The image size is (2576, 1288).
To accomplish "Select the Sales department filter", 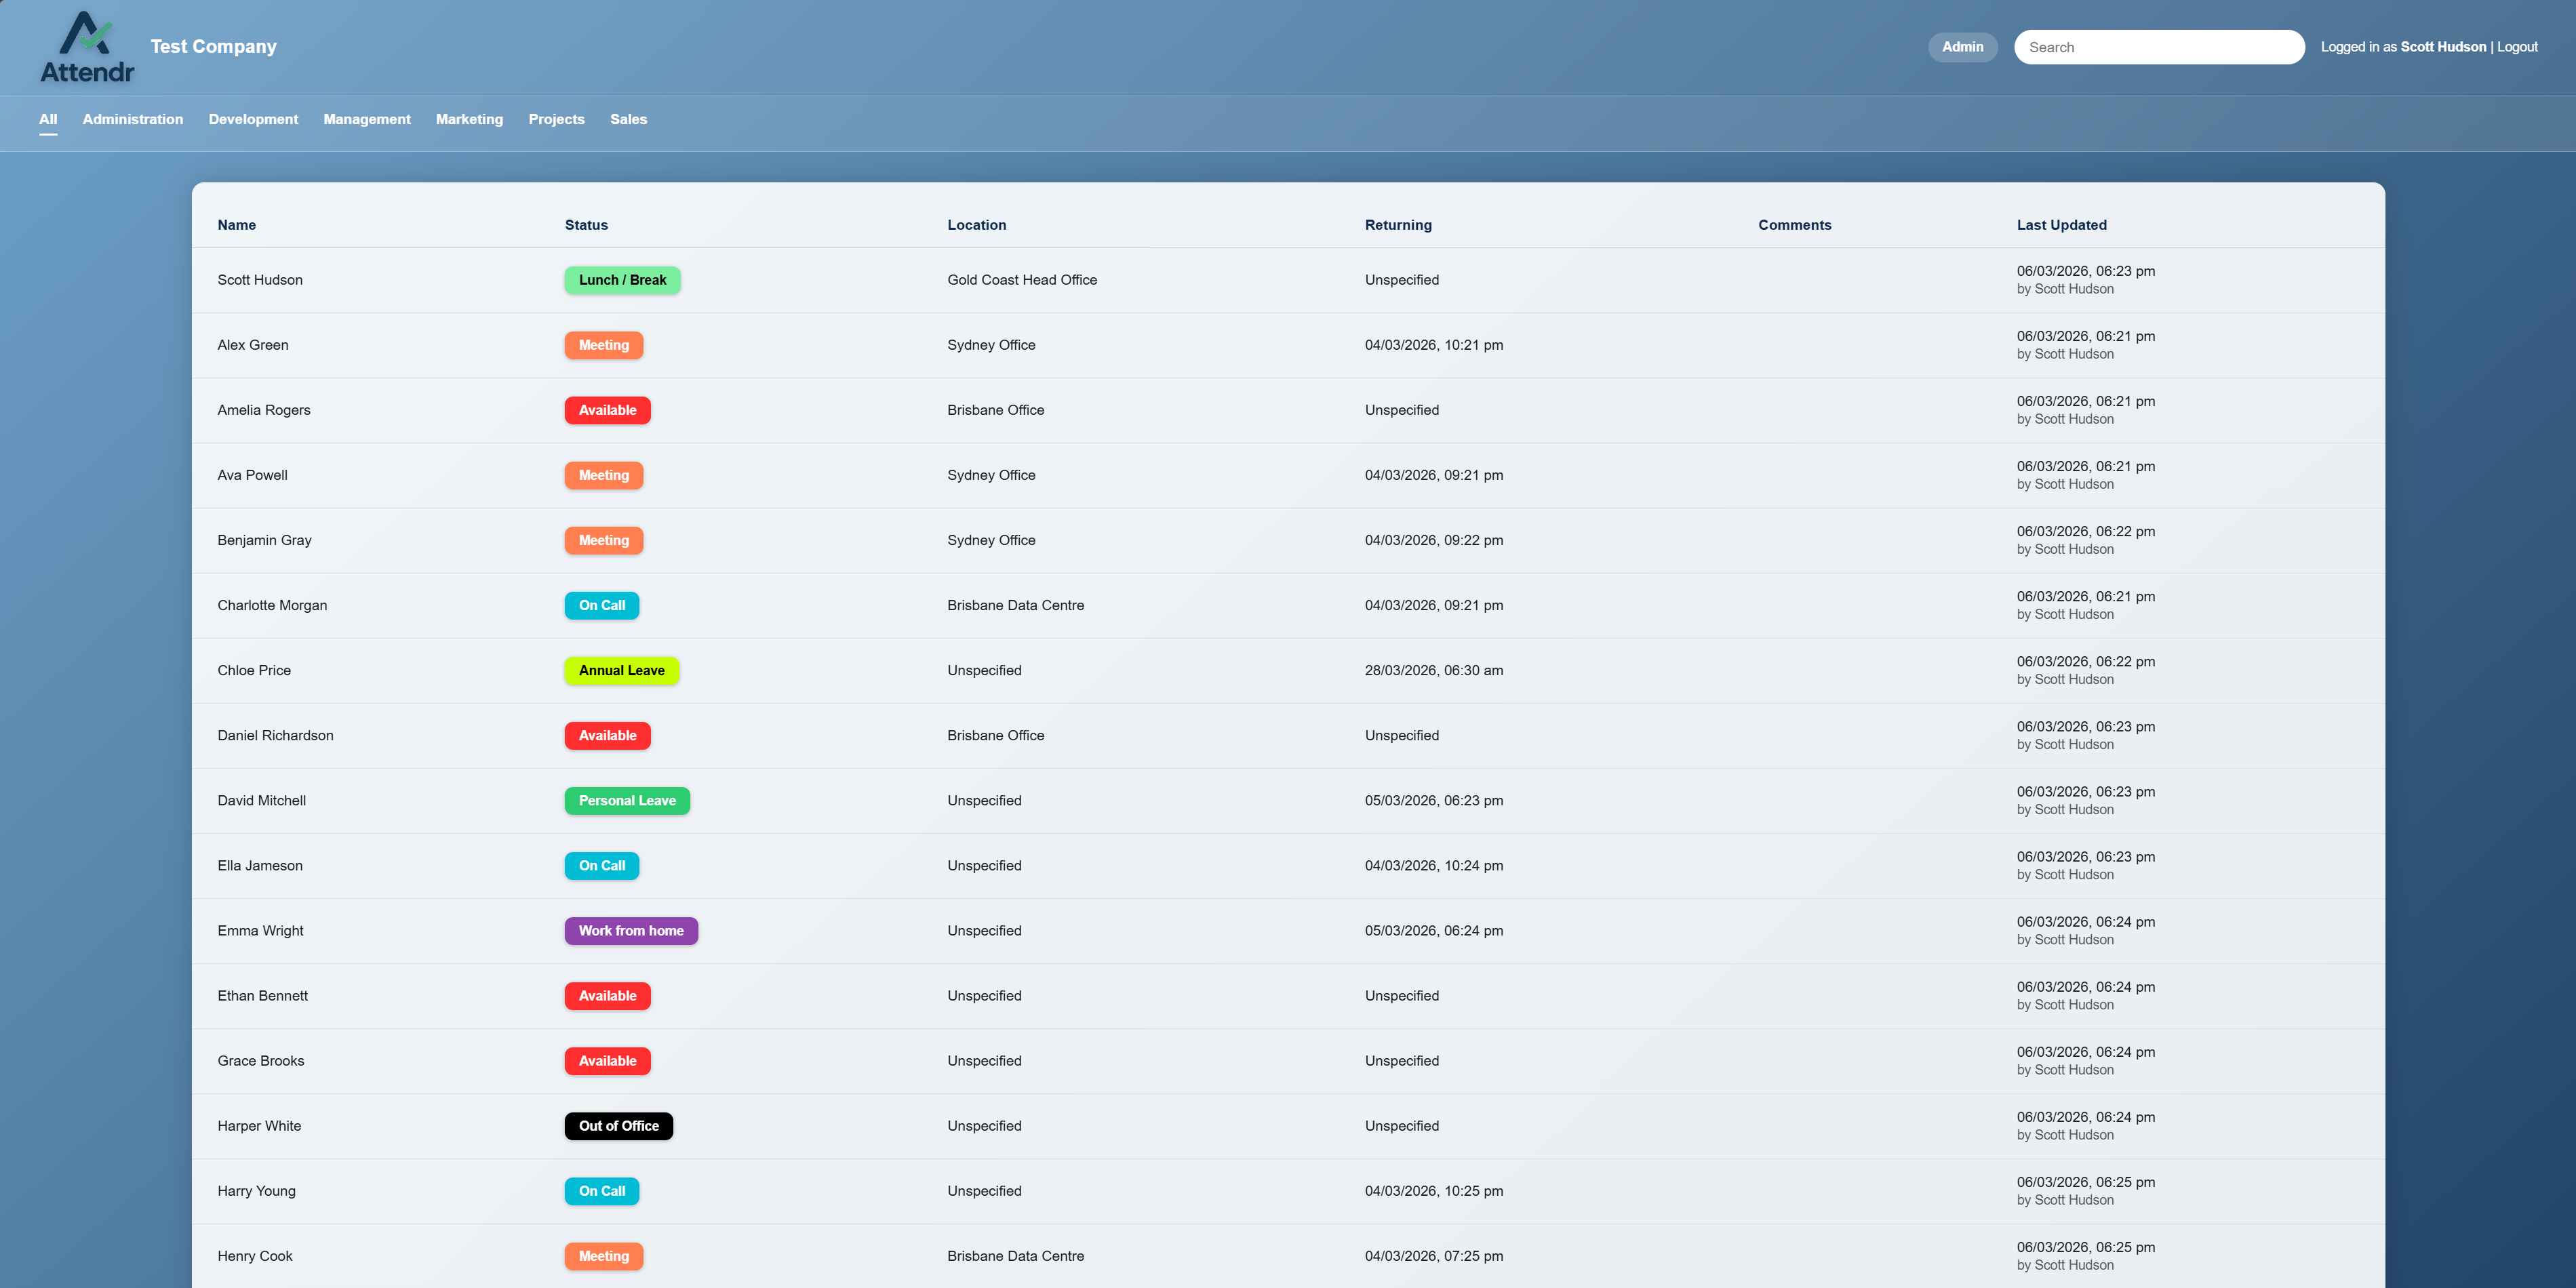I will [x=629, y=119].
